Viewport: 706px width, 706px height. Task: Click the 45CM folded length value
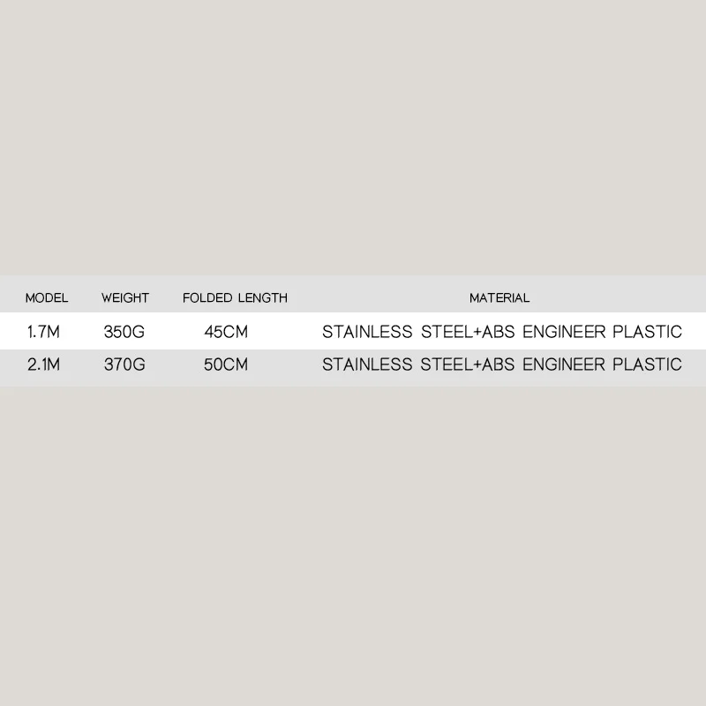(x=226, y=332)
